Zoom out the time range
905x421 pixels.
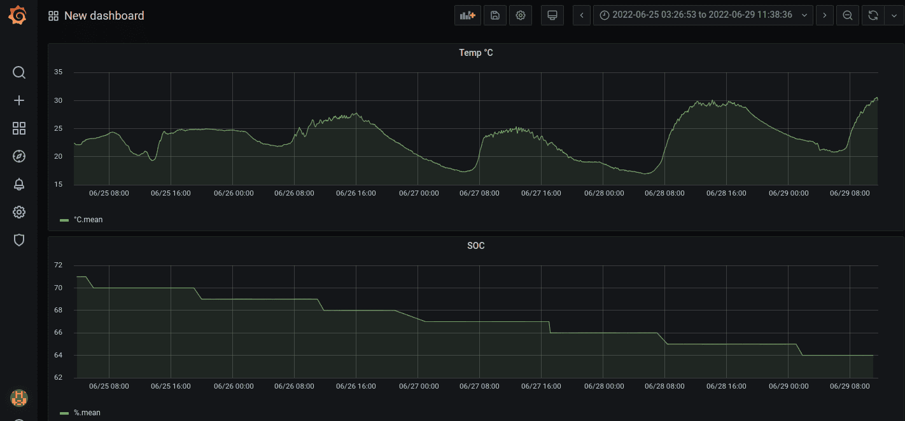click(x=848, y=15)
